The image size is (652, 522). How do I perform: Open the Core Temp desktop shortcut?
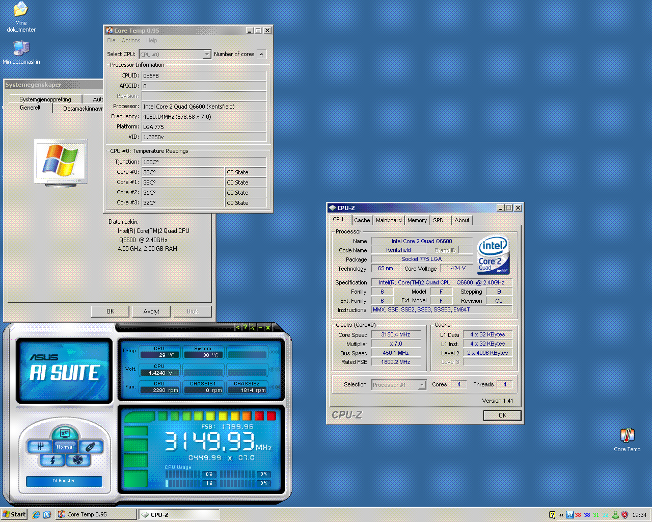coord(627,440)
